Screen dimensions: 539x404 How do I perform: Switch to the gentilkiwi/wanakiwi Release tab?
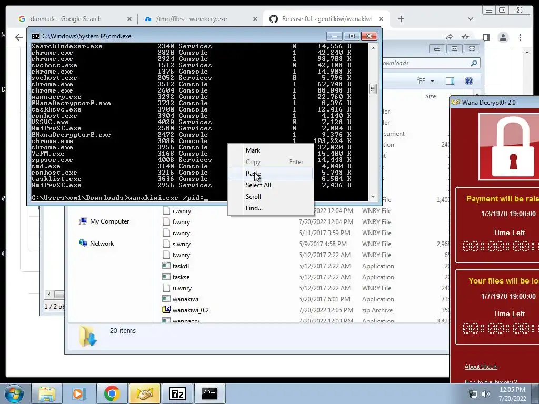pyautogui.click(x=326, y=19)
